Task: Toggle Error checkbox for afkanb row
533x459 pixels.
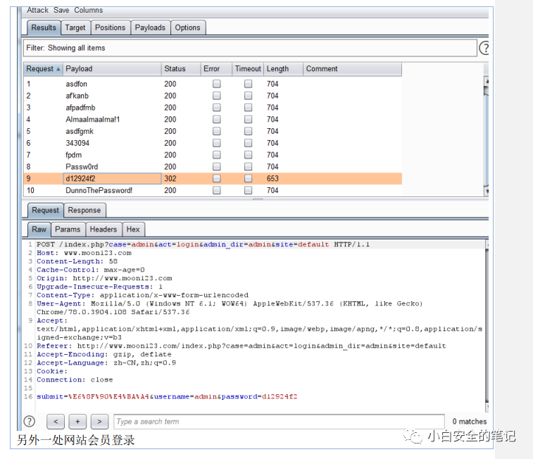Action: 217,96
